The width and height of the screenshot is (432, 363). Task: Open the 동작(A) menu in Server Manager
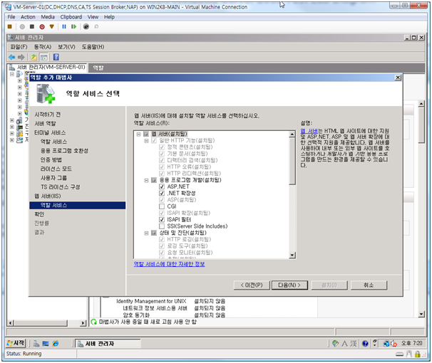click(43, 47)
